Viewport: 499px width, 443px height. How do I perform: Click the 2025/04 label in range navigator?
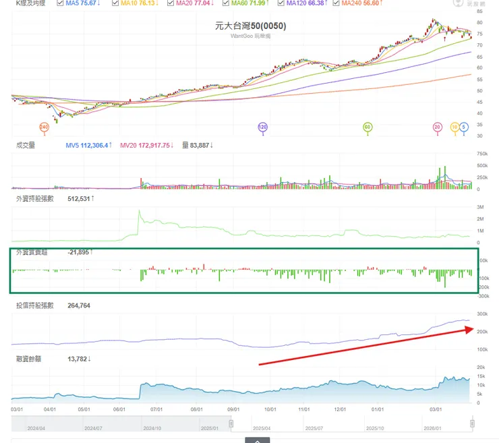click(262, 428)
